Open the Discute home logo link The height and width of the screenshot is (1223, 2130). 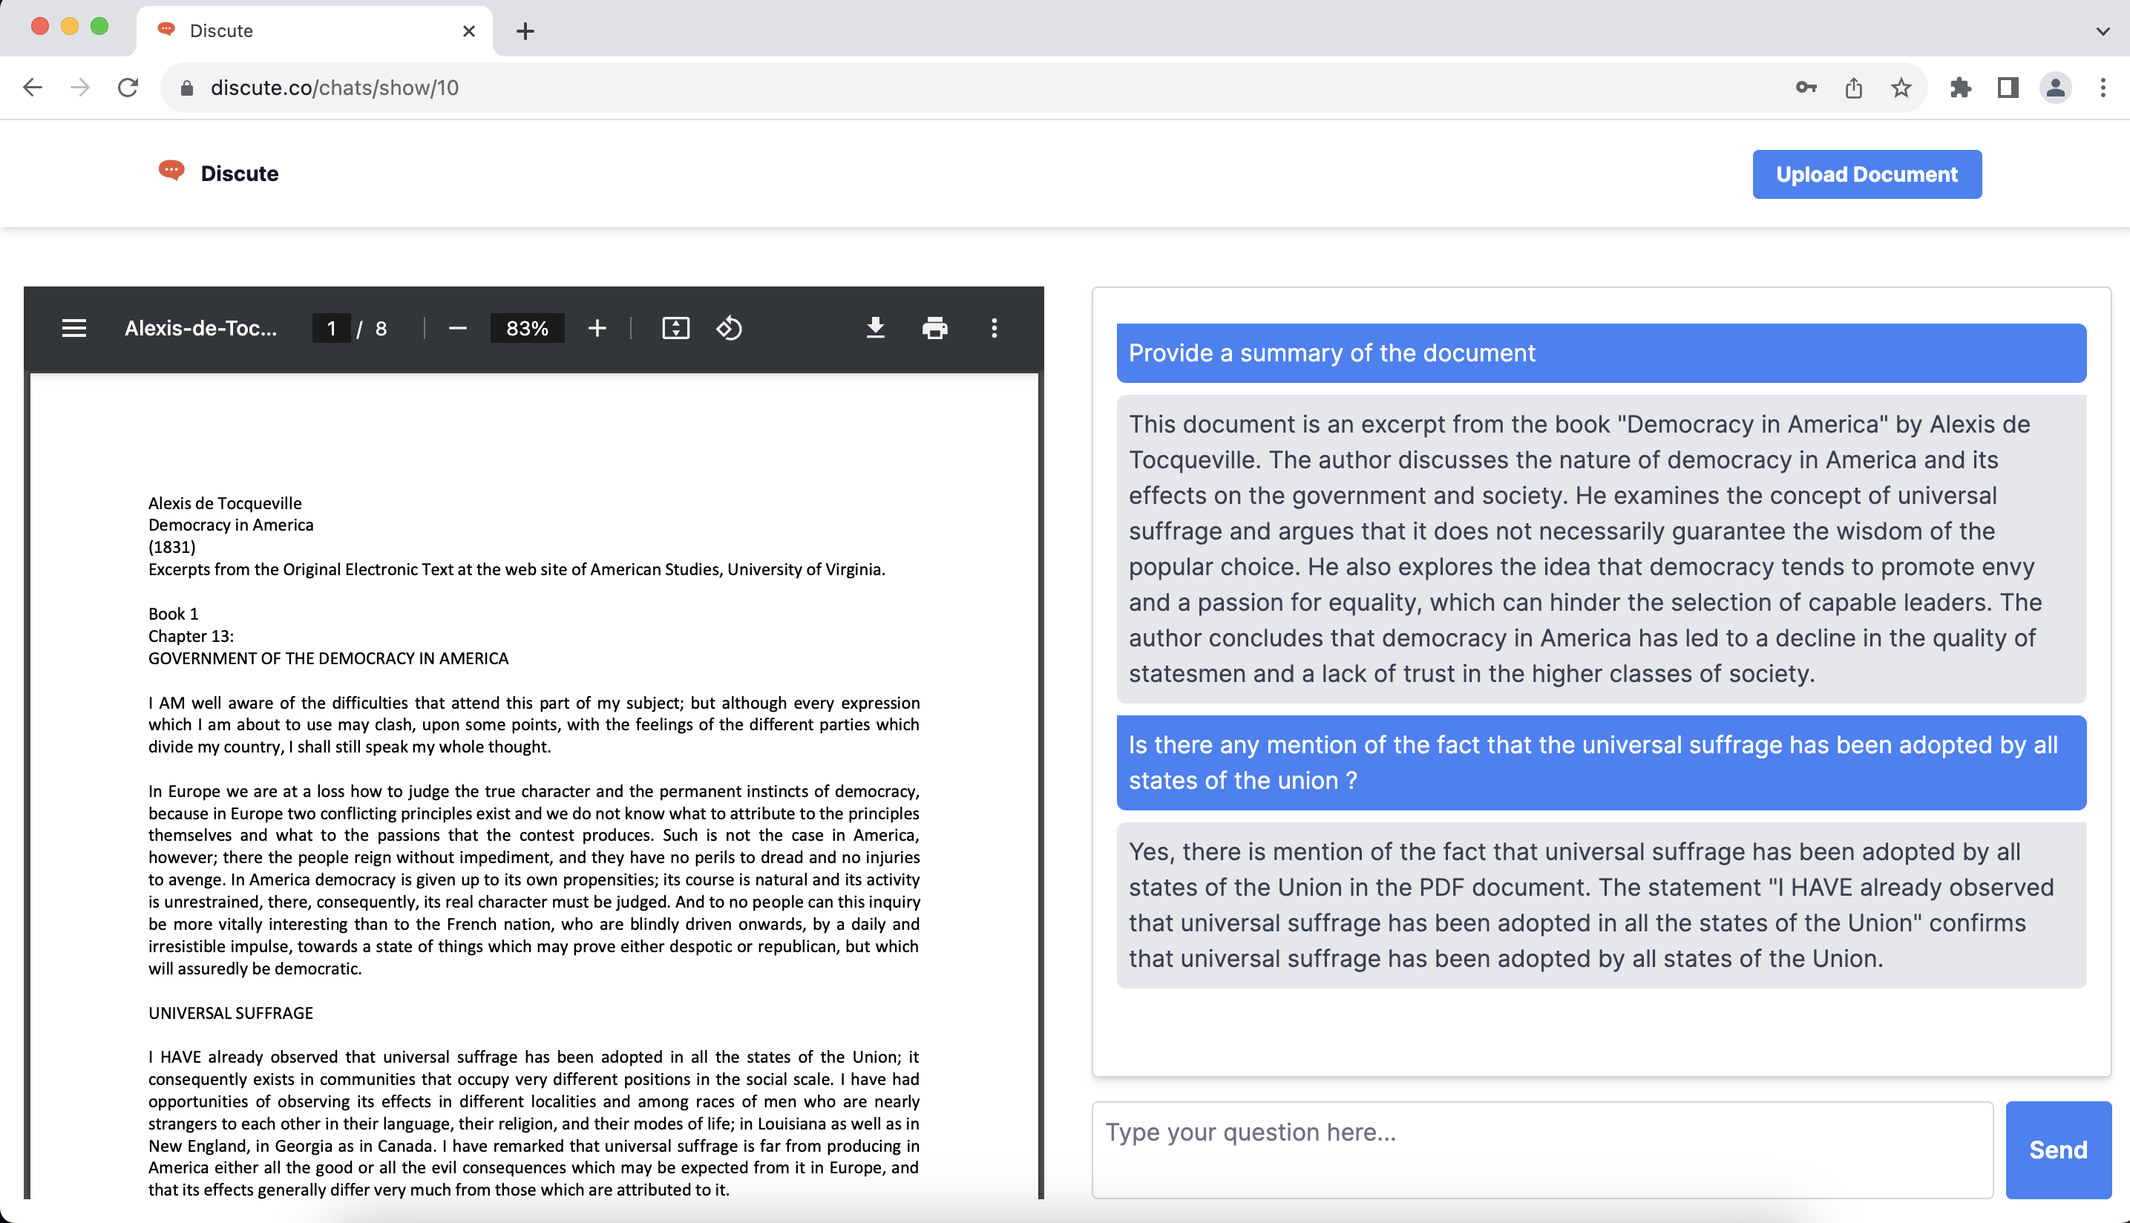[x=219, y=173]
